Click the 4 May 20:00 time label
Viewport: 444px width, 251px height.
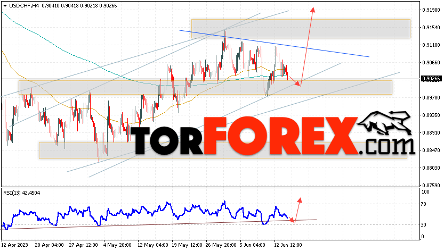click(x=117, y=245)
